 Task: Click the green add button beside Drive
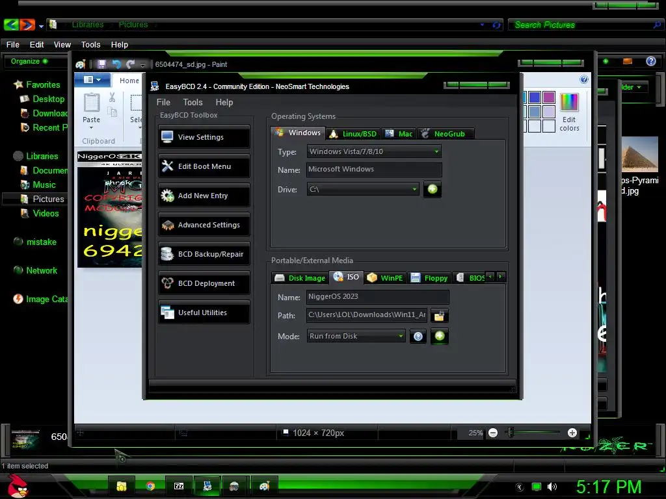pyautogui.click(x=433, y=189)
